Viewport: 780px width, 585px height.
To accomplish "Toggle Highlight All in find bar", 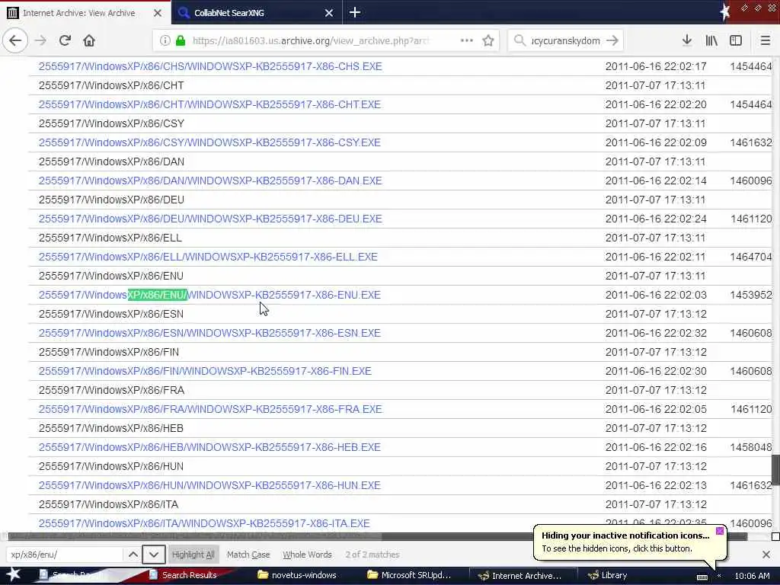I will (x=193, y=555).
